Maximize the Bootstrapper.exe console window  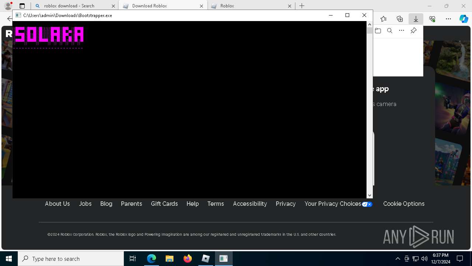[347, 15]
